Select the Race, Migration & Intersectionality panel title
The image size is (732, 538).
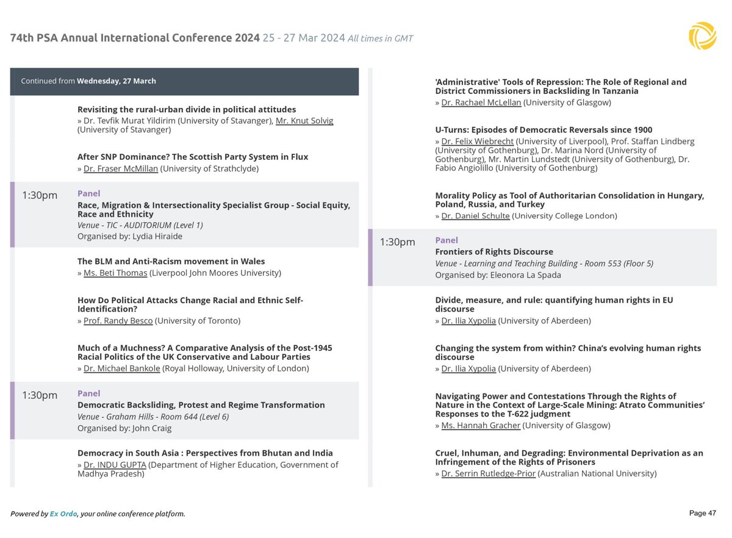[x=213, y=210]
